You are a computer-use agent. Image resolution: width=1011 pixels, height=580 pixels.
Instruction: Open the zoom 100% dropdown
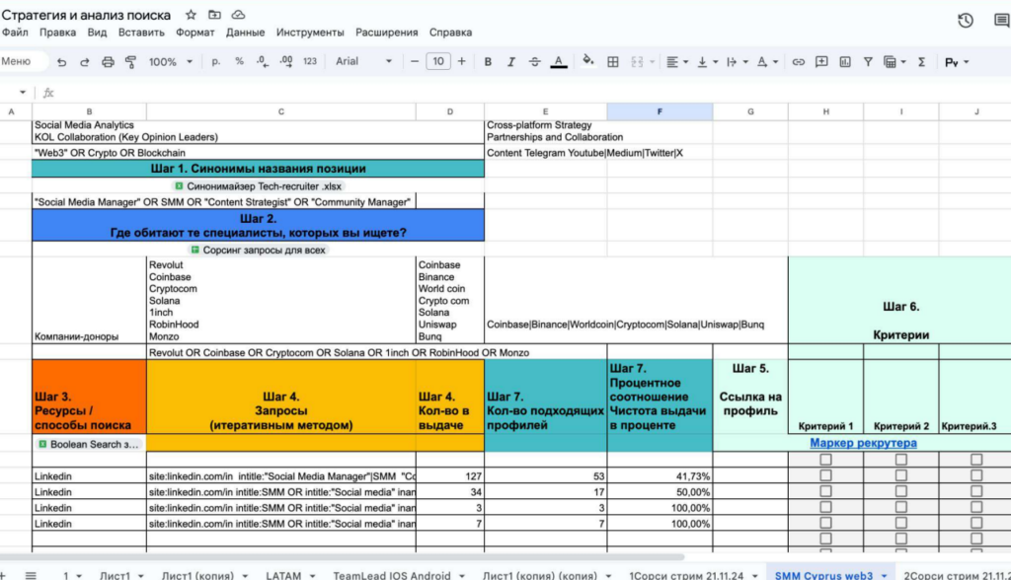tap(170, 62)
